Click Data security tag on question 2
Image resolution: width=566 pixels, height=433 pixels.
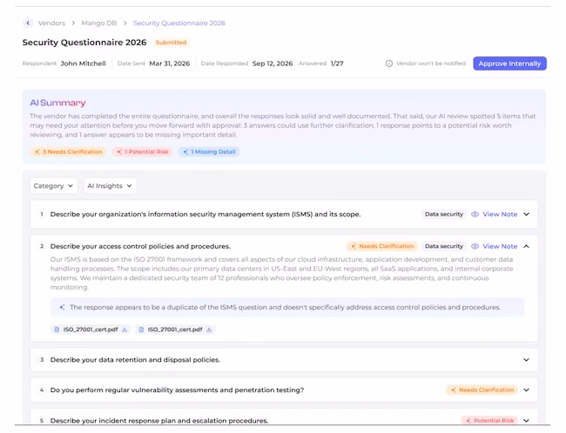pyautogui.click(x=444, y=246)
